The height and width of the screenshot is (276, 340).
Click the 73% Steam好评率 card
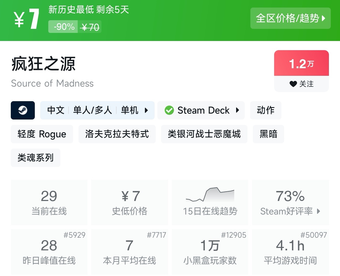[x=290, y=202]
